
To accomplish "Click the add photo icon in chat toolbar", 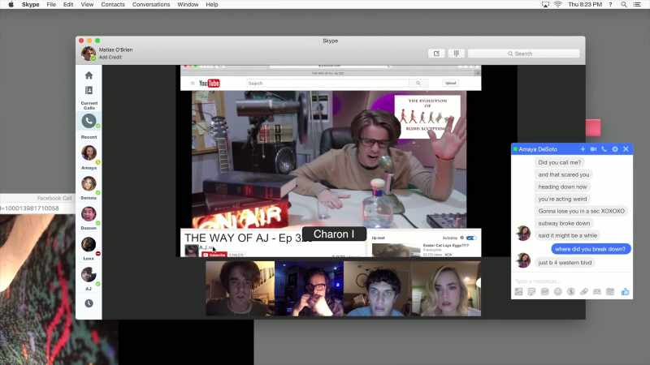I will [518, 292].
